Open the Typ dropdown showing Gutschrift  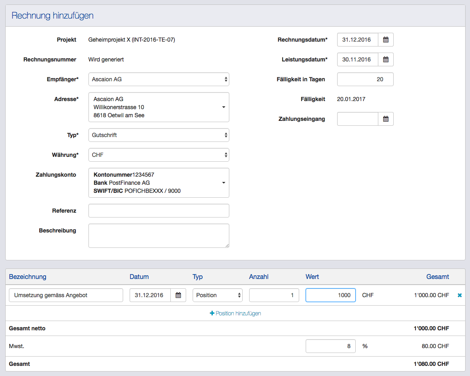coord(159,135)
